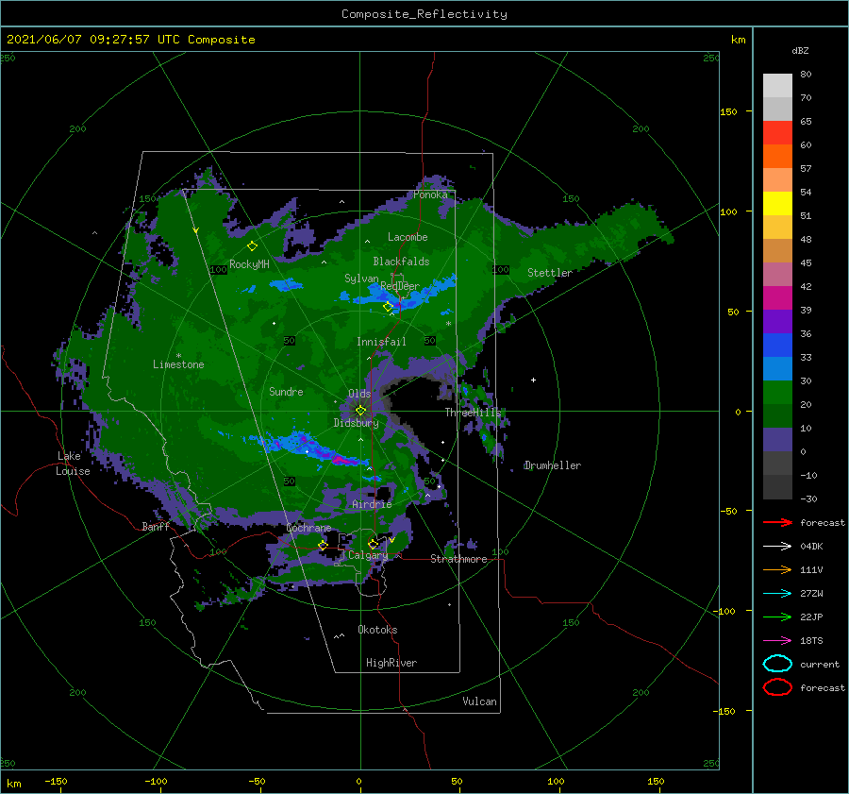Click the radar site marker near Olds
This screenshot has height=794, width=849.
coord(360,411)
